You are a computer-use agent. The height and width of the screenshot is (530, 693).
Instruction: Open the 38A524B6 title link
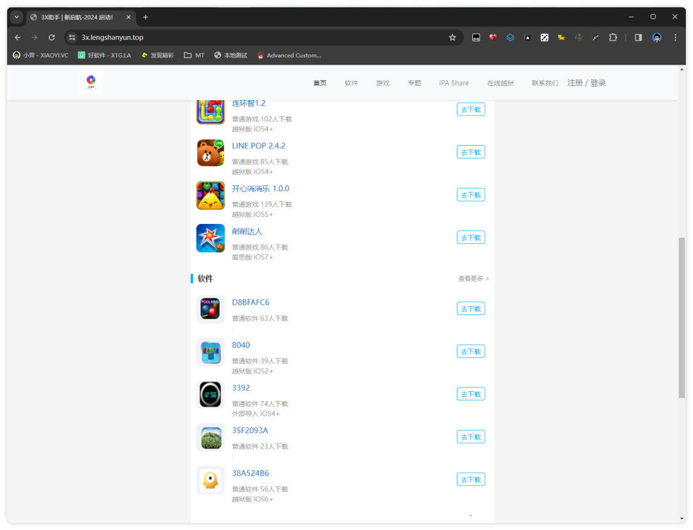[x=250, y=474]
